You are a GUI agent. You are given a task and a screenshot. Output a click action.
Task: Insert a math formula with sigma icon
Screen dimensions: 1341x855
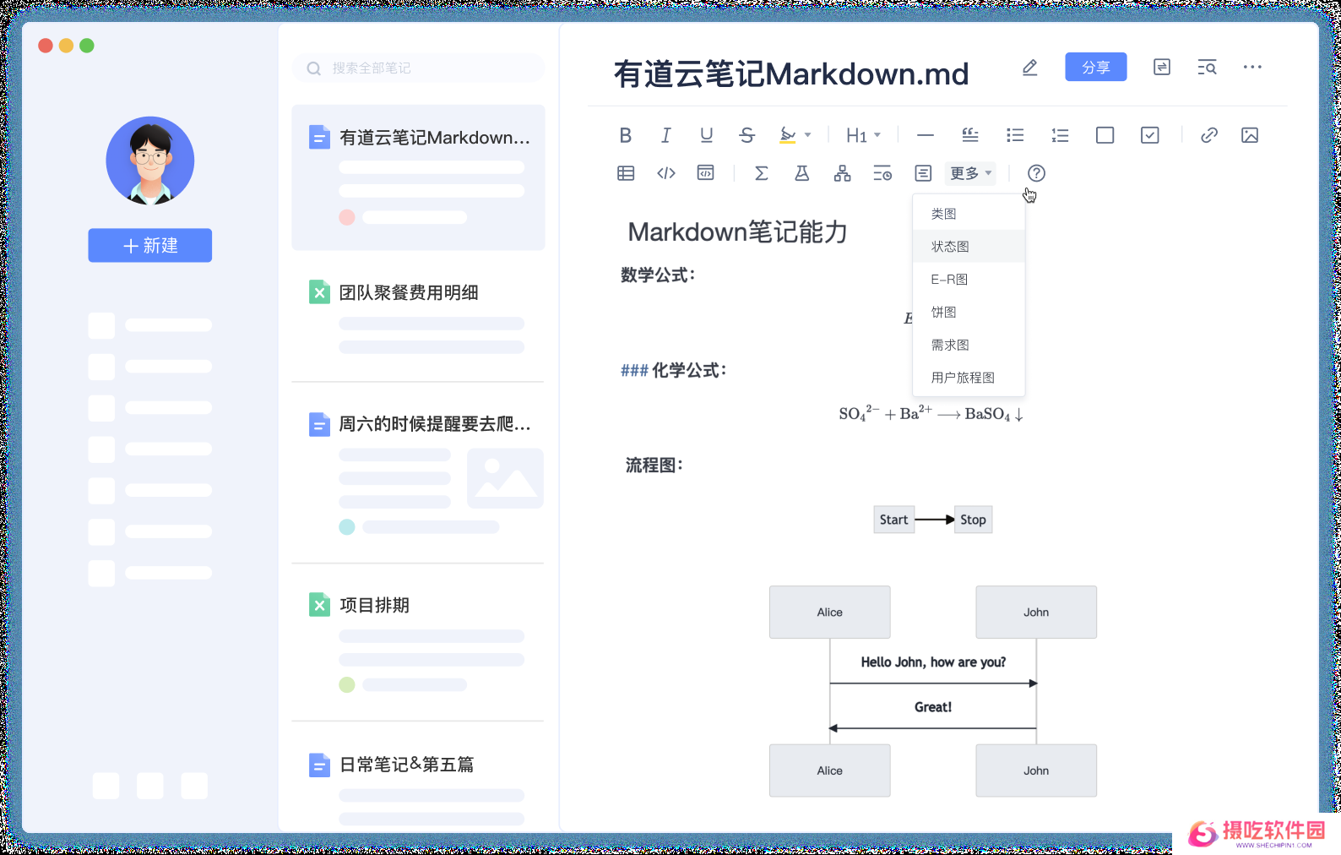[761, 173]
